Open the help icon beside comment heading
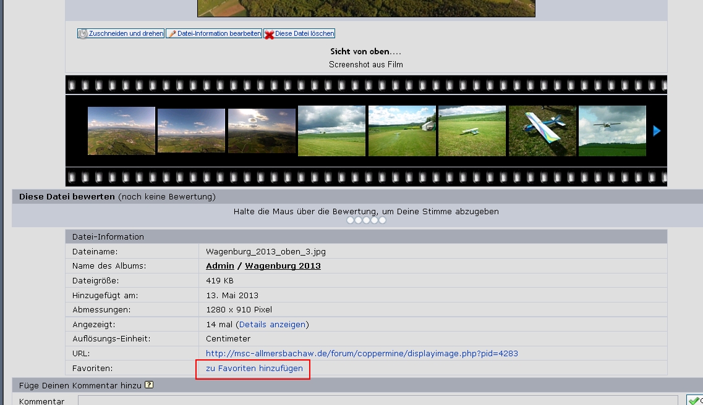The image size is (703, 405). coord(148,385)
